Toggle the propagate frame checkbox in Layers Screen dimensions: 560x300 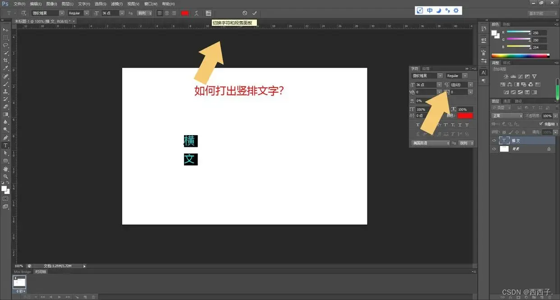(x=541, y=124)
